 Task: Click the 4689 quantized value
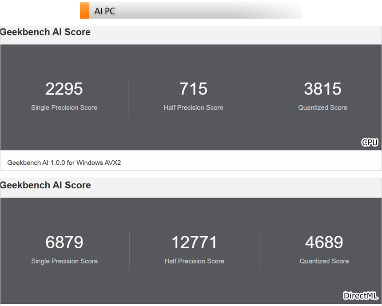[x=324, y=242]
